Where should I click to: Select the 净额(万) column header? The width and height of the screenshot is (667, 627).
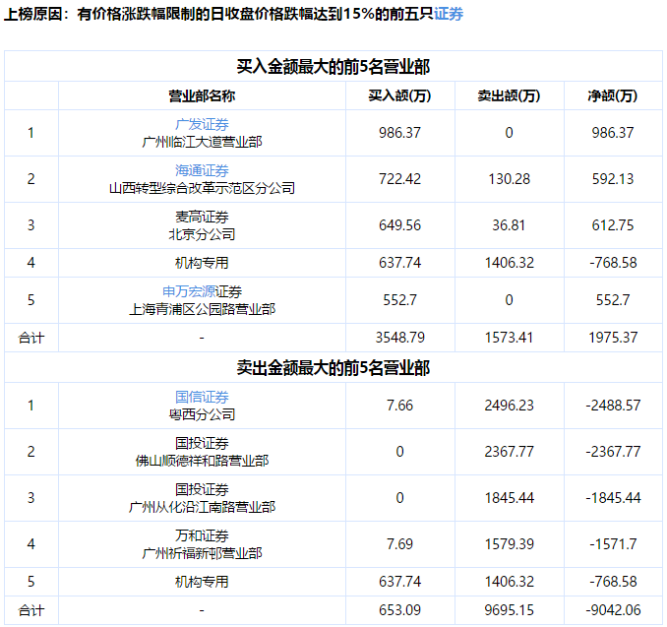613,95
